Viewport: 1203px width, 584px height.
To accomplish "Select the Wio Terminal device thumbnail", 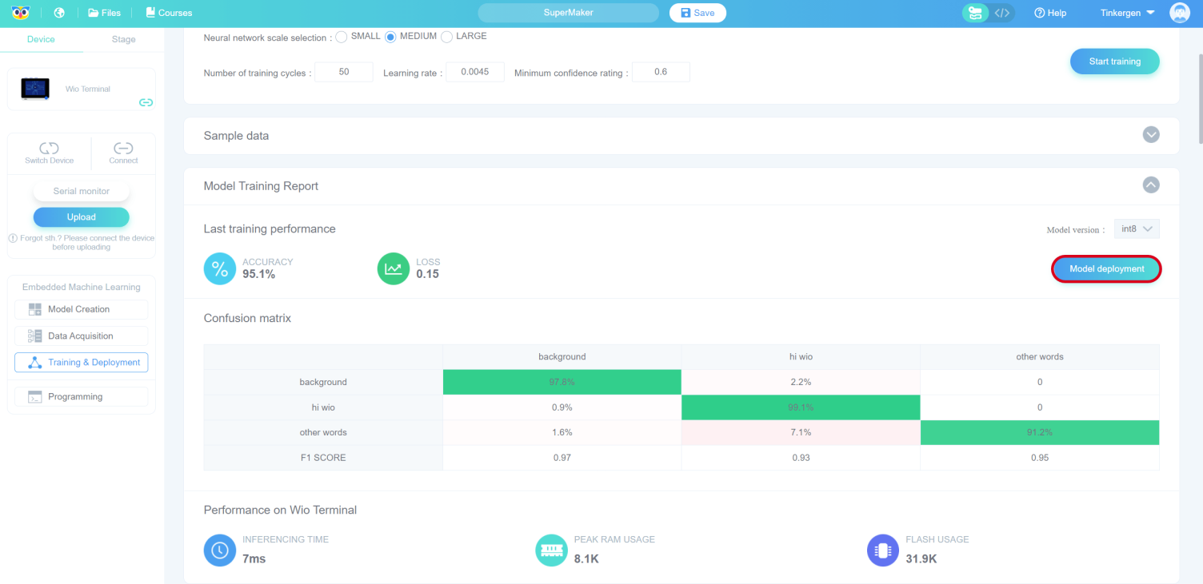I will coord(35,89).
